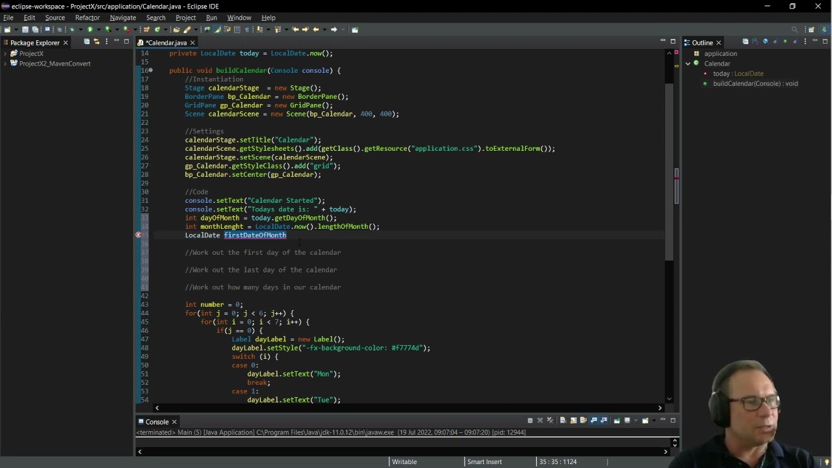Close the Calendar.java editor tab
Image resolution: width=832 pixels, height=468 pixels.
192,42
